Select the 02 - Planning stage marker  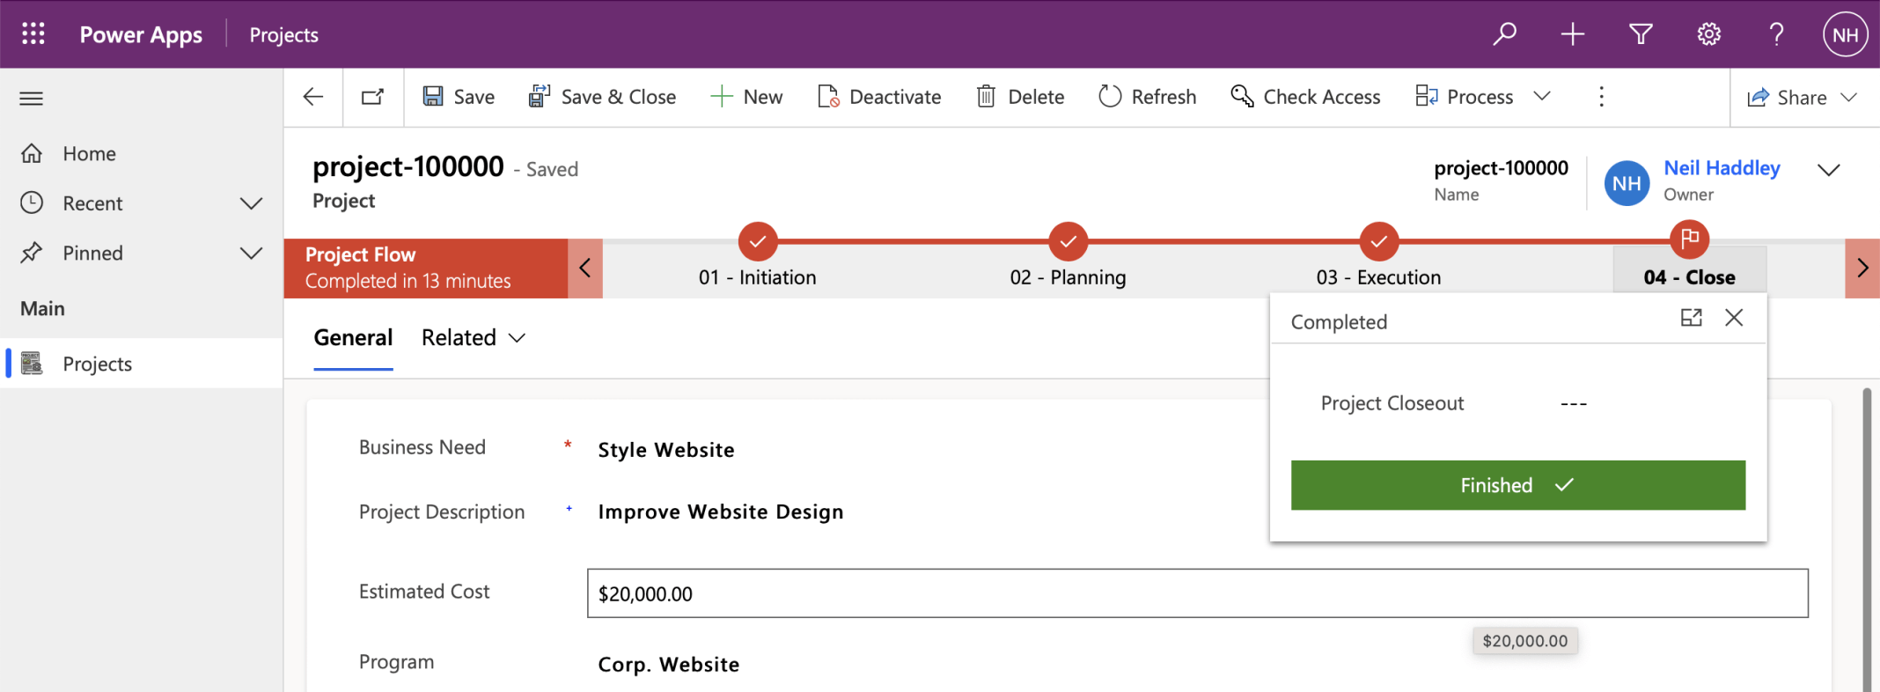(1068, 240)
